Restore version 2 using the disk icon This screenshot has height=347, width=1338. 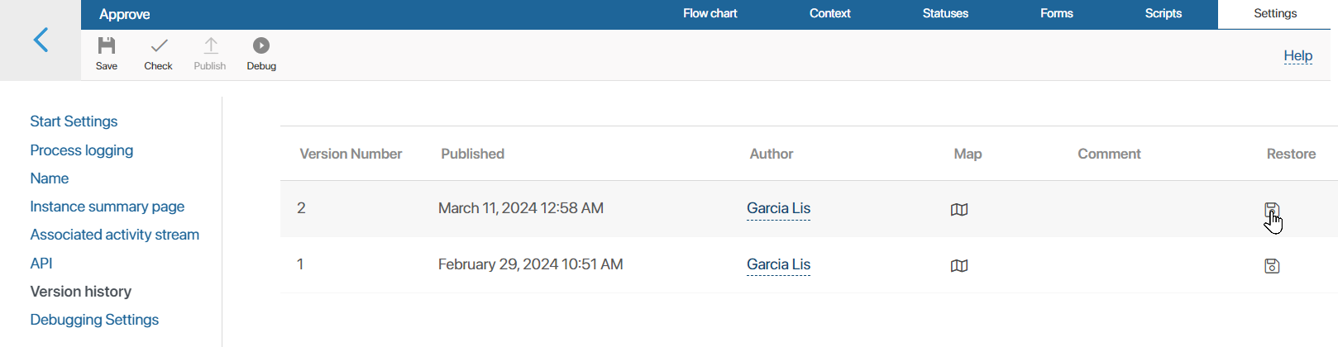coord(1272,210)
